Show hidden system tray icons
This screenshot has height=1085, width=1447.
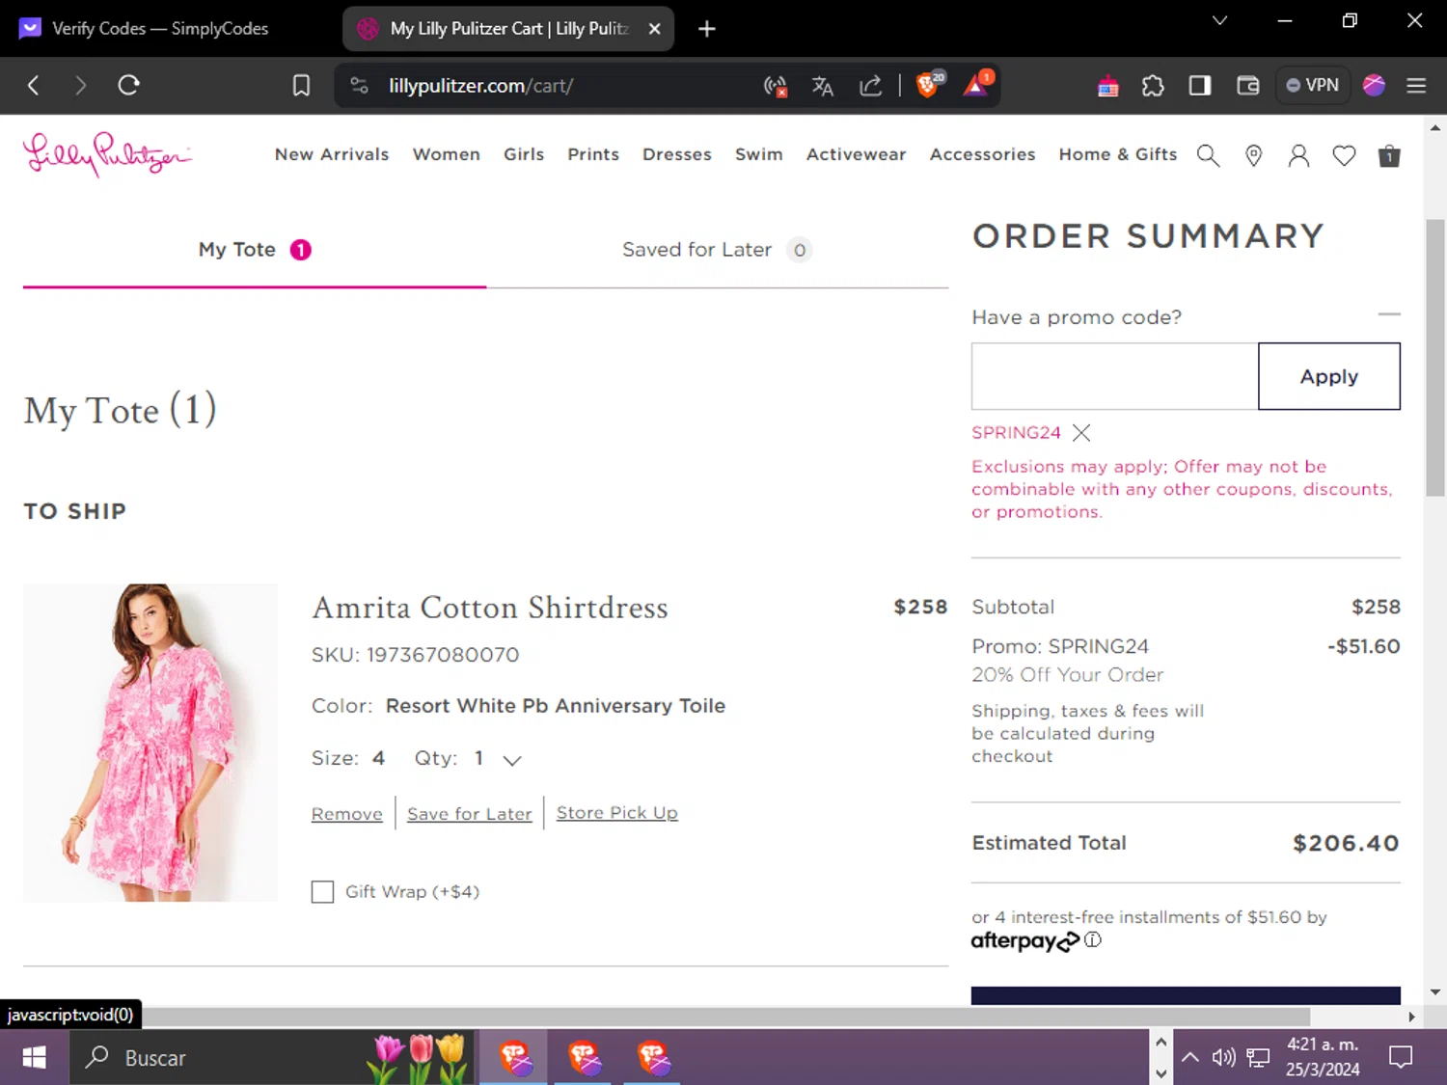tap(1190, 1058)
